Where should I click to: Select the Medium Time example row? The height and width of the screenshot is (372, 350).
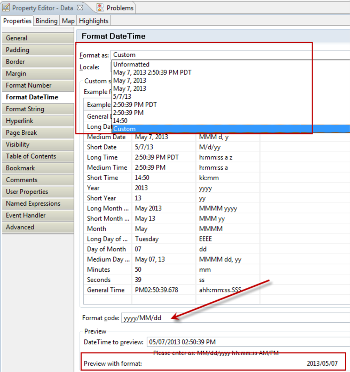216,168
